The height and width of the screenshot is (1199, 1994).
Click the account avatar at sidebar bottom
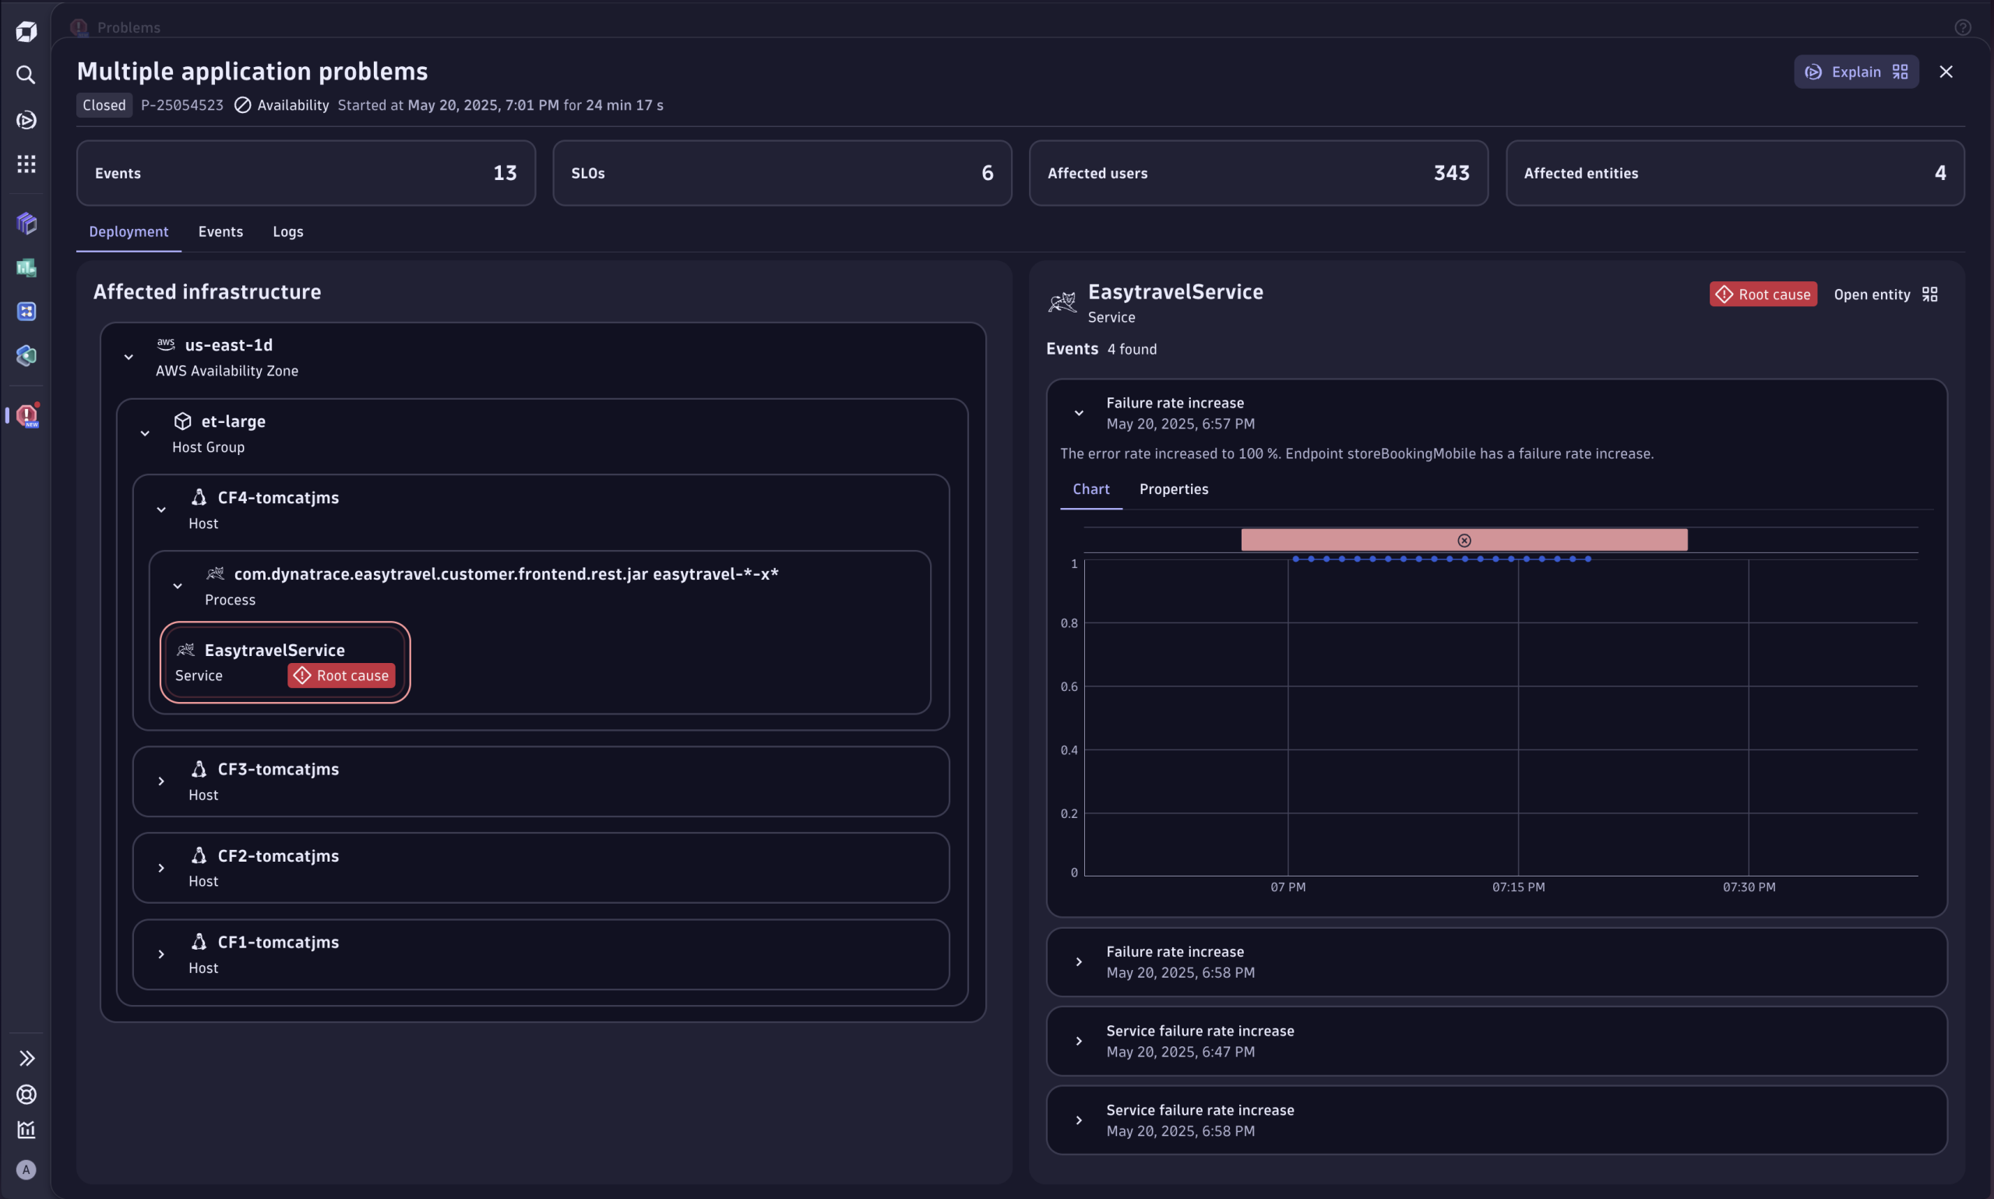click(x=26, y=1169)
